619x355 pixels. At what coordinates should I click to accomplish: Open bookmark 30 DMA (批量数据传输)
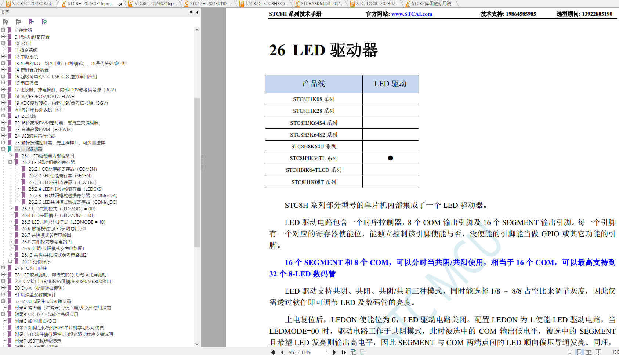tap(40, 288)
